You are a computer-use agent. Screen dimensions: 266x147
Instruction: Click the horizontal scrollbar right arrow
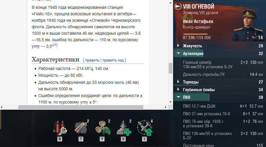coord(166,107)
